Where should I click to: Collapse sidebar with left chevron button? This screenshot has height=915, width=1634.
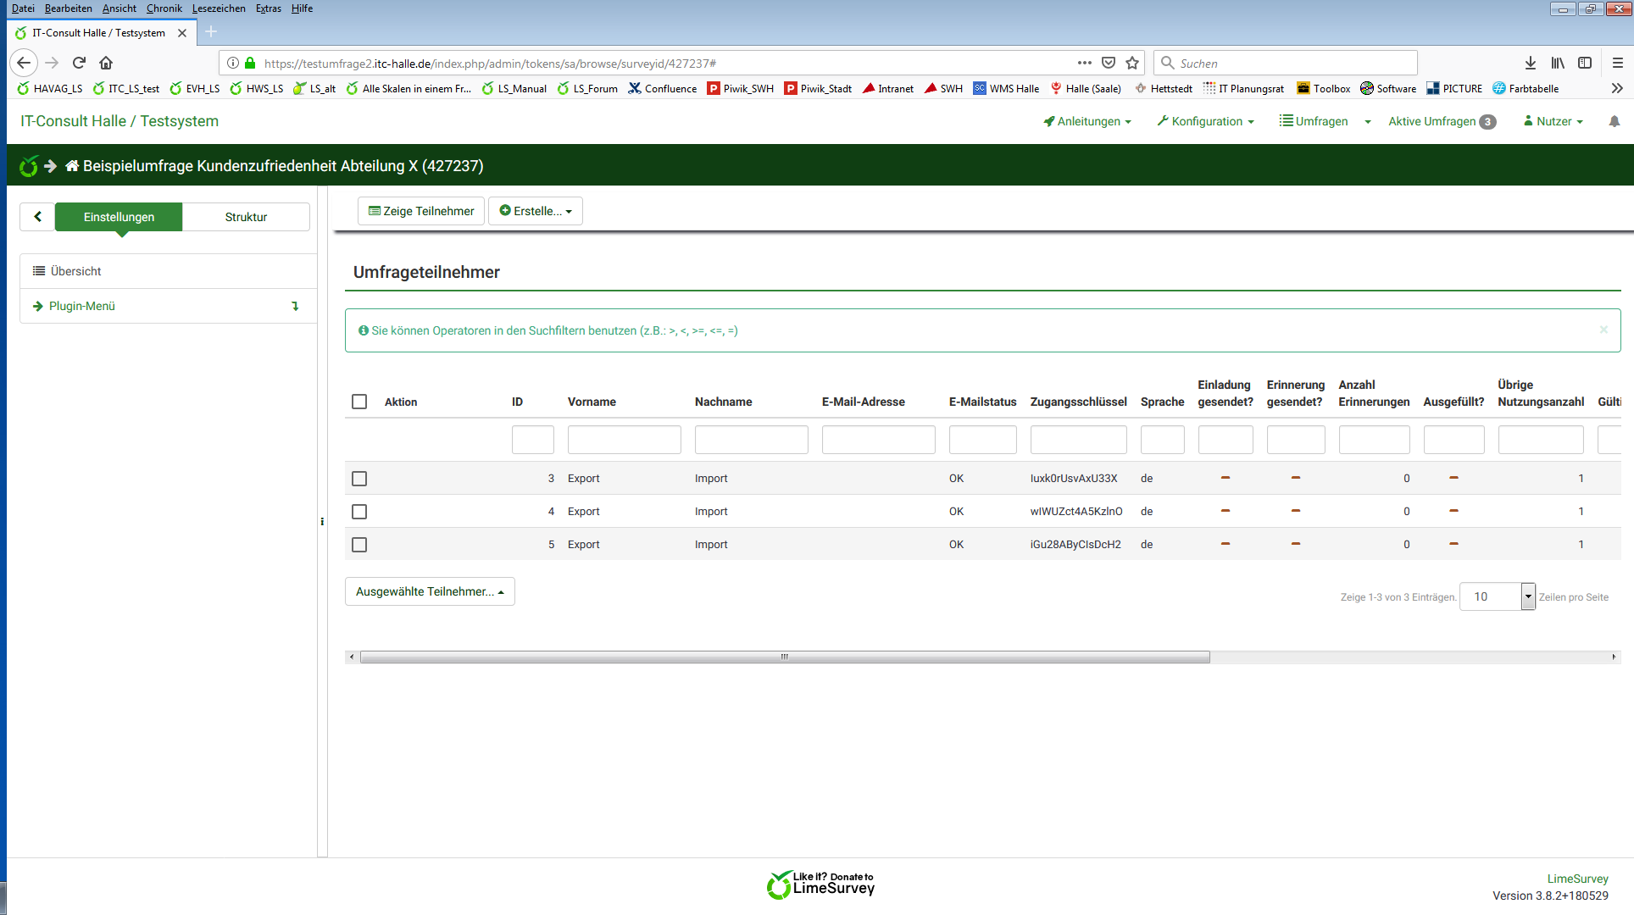pyautogui.click(x=37, y=217)
